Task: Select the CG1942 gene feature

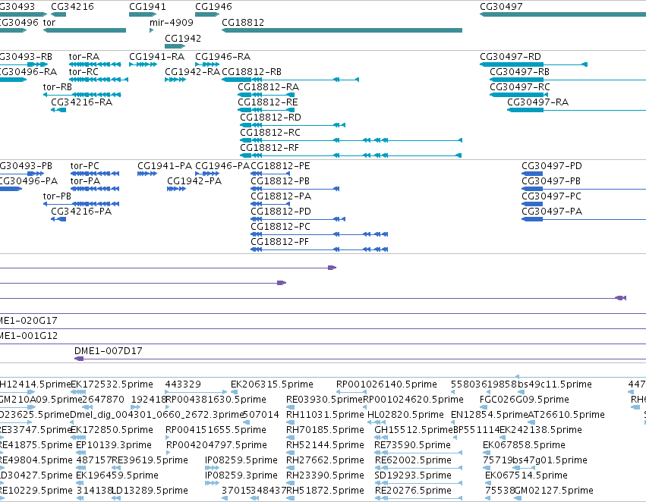Action: tap(175, 46)
